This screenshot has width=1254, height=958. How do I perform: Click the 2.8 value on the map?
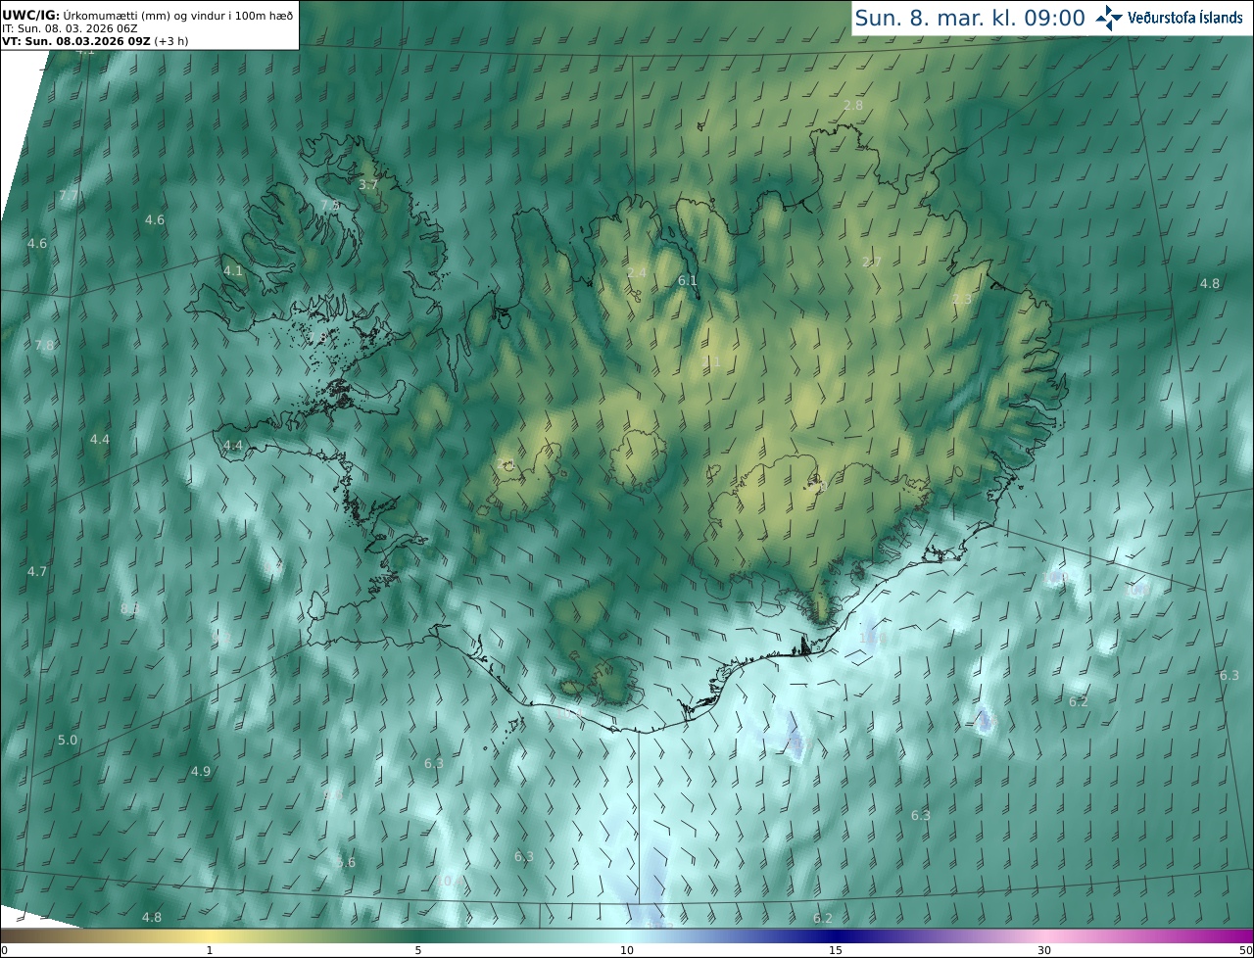pyautogui.click(x=853, y=105)
